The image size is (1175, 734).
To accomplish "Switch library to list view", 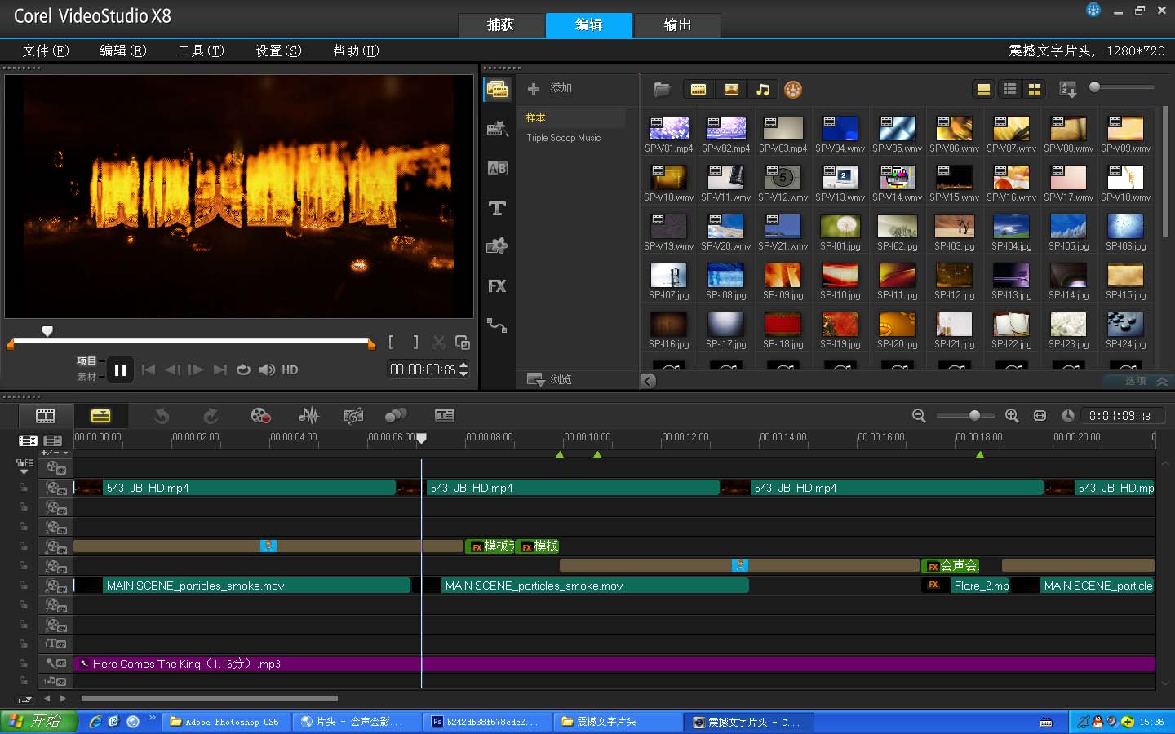I will click(1010, 89).
